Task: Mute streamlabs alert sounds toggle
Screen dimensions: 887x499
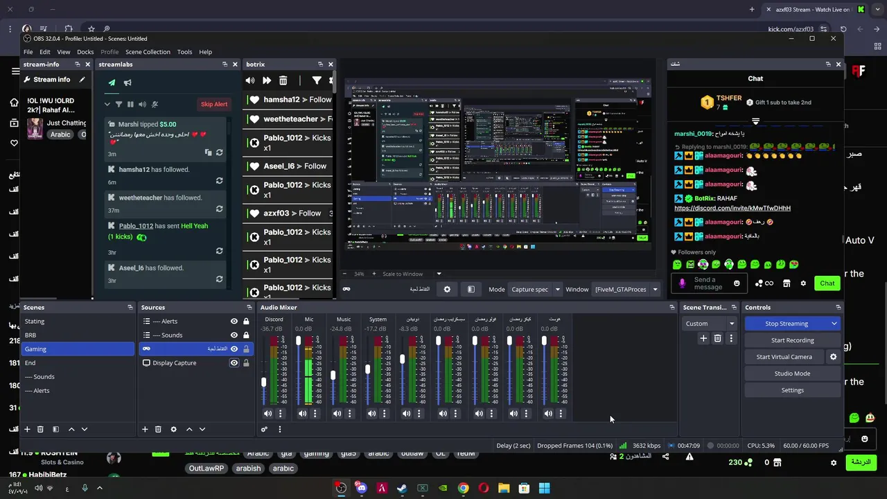Action: (142, 104)
